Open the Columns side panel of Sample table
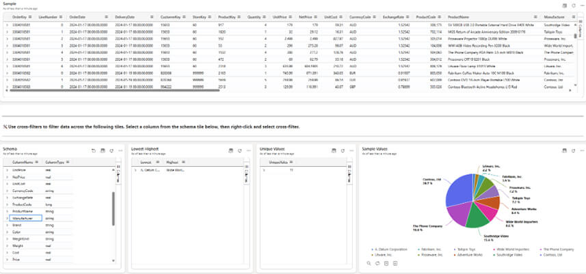 (580, 29)
